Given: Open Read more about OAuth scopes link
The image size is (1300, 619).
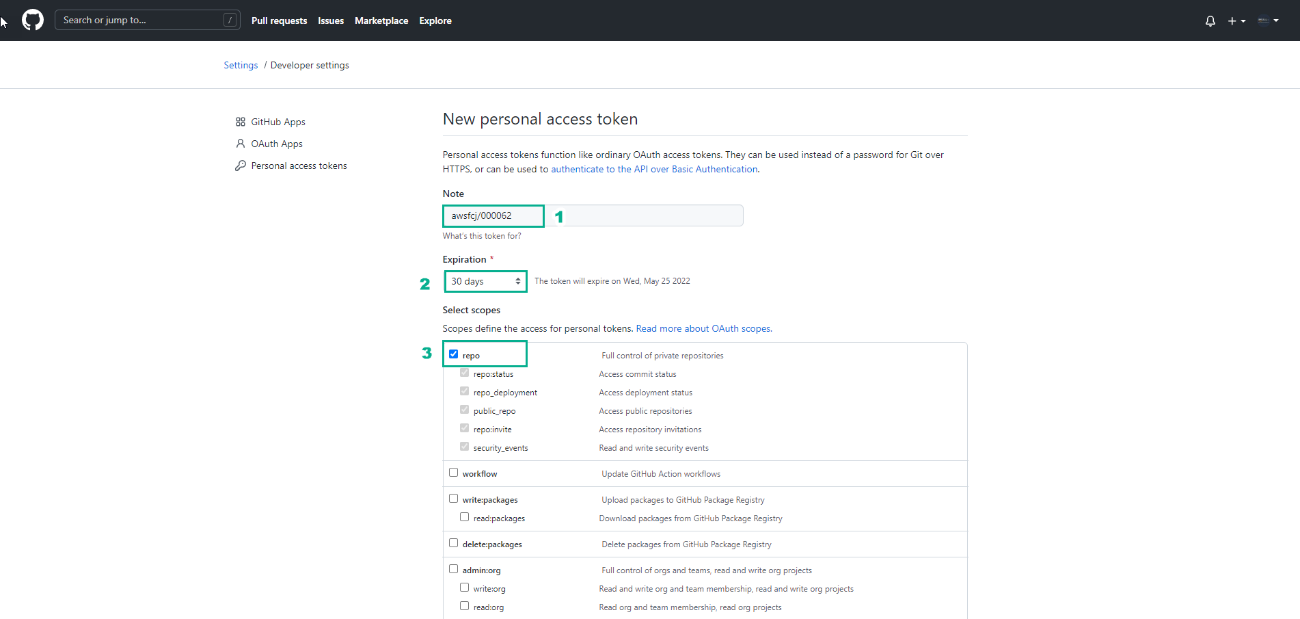Looking at the screenshot, I should coord(704,328).
